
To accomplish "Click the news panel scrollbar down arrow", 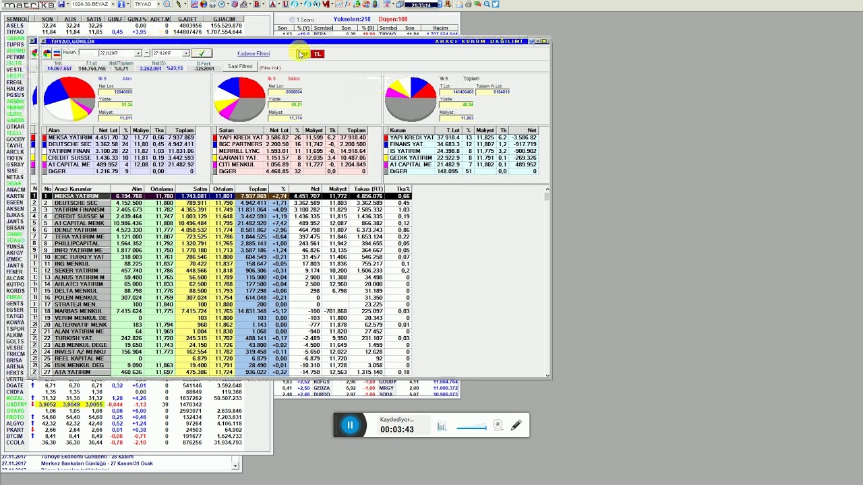I will tap(235, 465).
